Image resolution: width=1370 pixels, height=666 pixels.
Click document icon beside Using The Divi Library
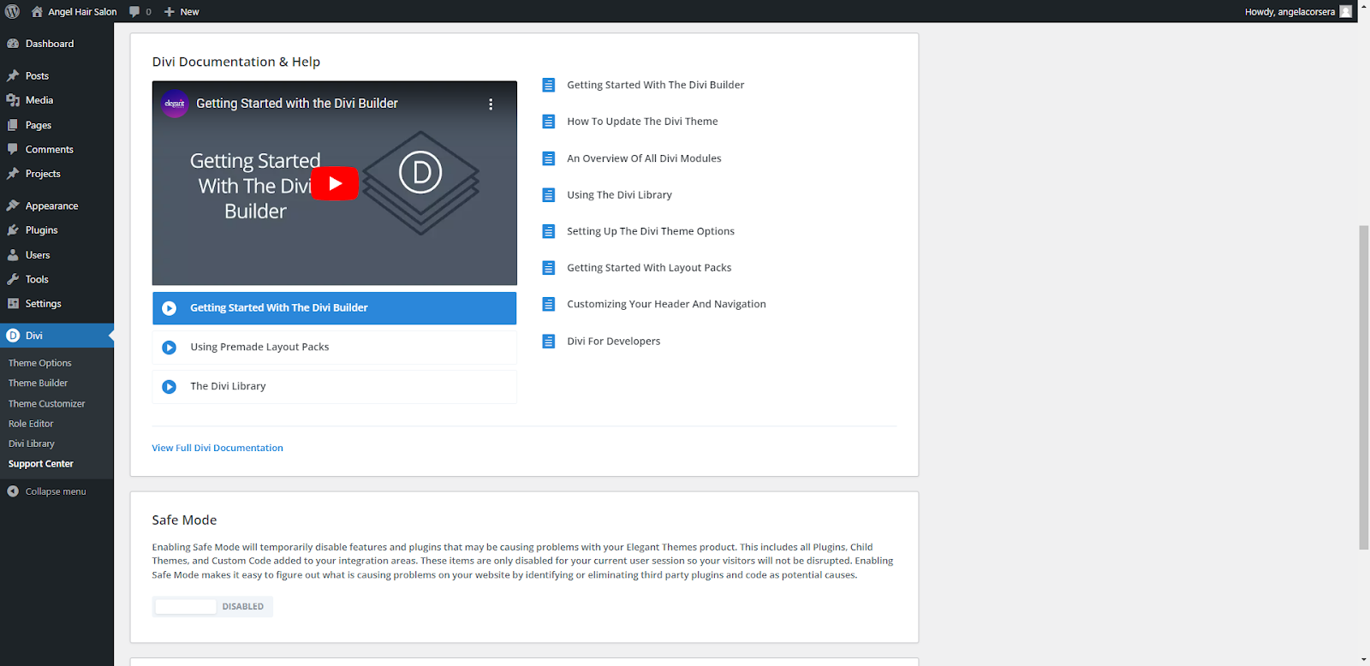point(549,195)
